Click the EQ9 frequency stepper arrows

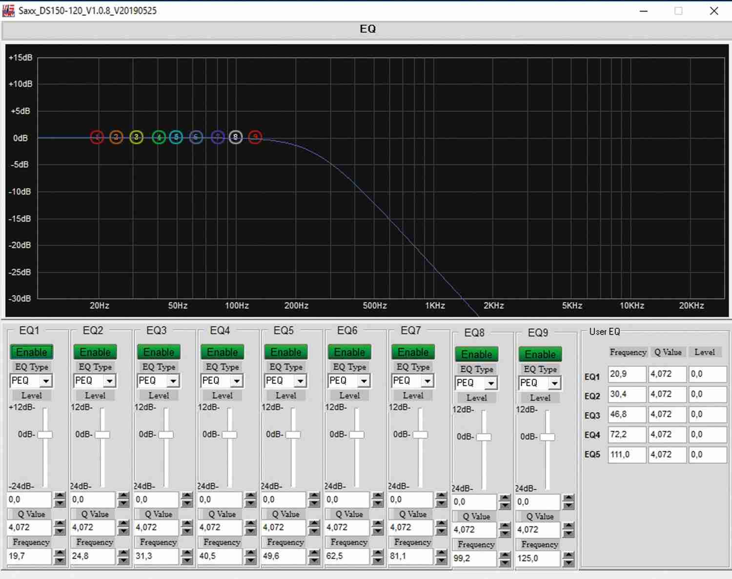click(x=568, y=559)
